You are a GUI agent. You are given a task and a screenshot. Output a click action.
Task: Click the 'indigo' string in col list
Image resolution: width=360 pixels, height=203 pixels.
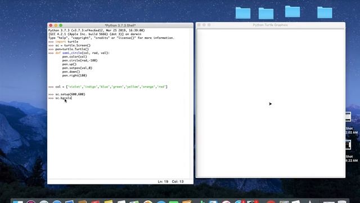coord(91,87)
